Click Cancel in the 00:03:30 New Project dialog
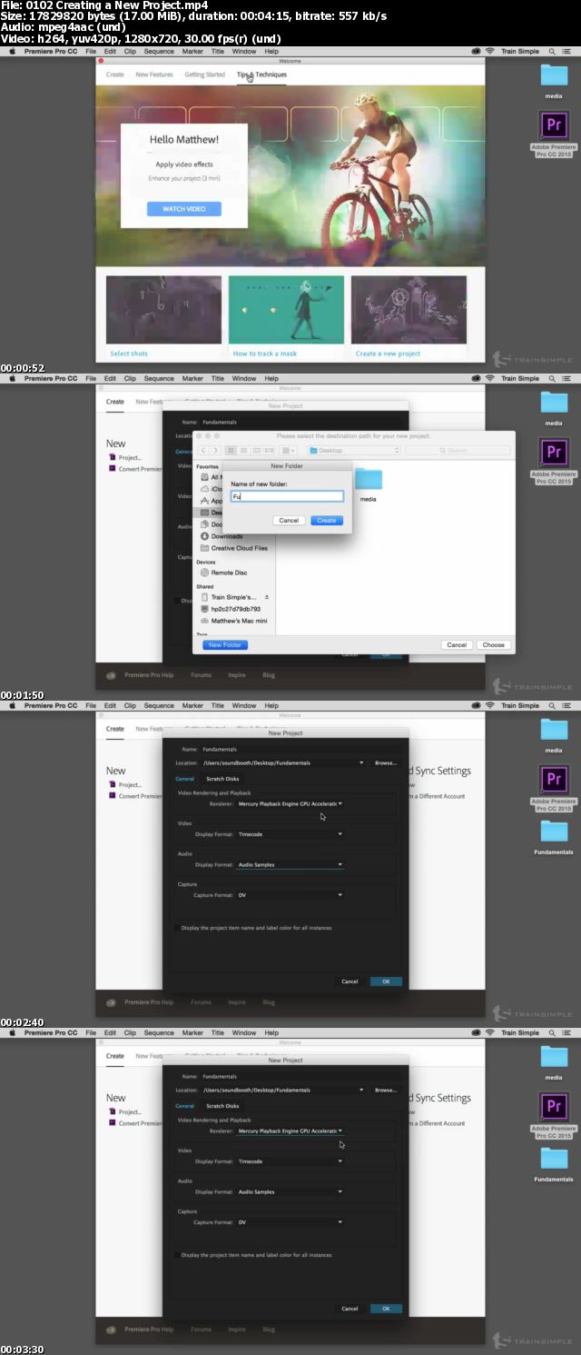581x1355 pixels. [350, 1309]
